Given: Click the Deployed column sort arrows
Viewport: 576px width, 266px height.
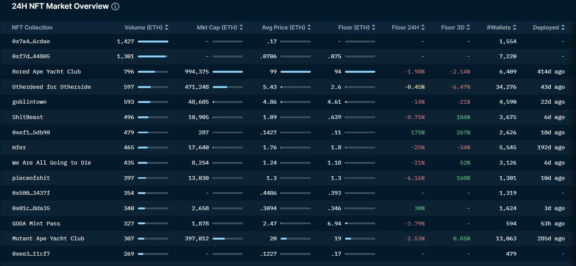Looking at the screenshot, I should (563, 28).
